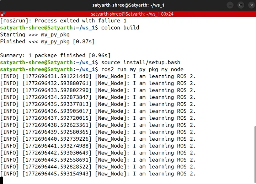Click log line with timestamp 1772696437.592720015
Viewport: 256px width, 184px height.
tap(98, 118)
